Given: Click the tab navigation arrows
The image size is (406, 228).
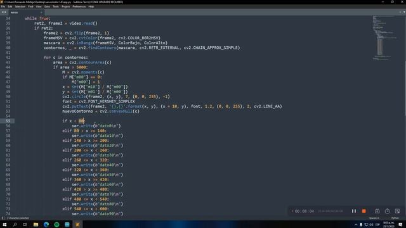Looking at the screenshot, I should (x=4, y=12).
